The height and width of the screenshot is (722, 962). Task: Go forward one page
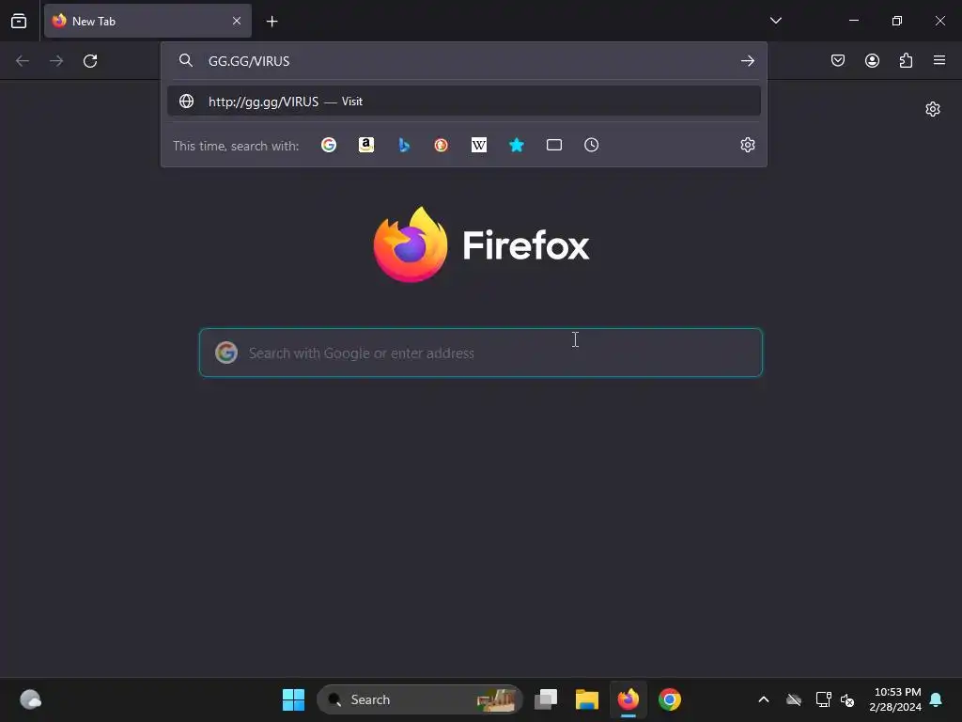[56, 61]
